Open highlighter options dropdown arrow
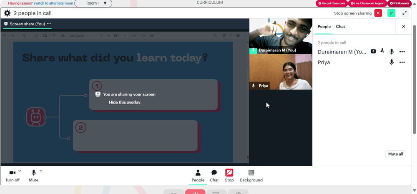Image resolution: width=417 pixels, height=194 pixels. click(x=18, y=35)
